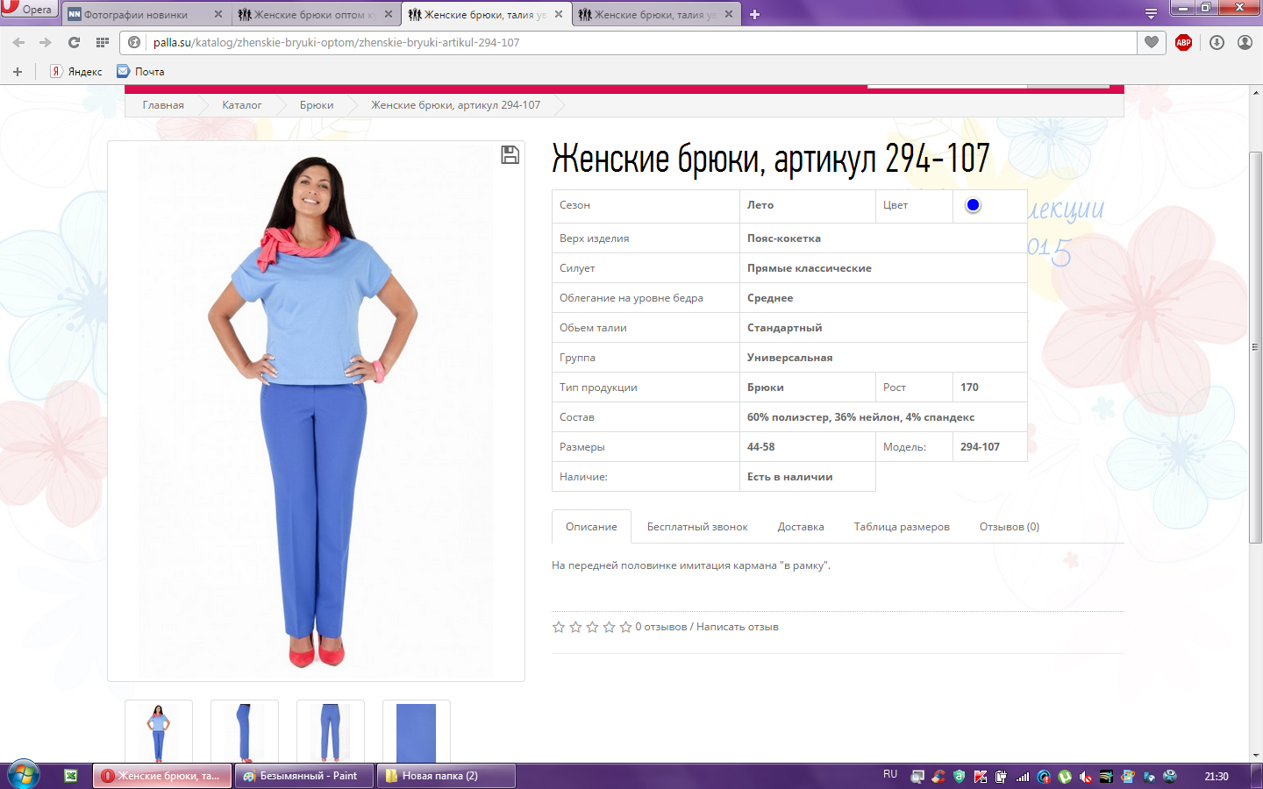Open a new browser tab
Screen dimensions: 1263x789
tap(754, 14)
